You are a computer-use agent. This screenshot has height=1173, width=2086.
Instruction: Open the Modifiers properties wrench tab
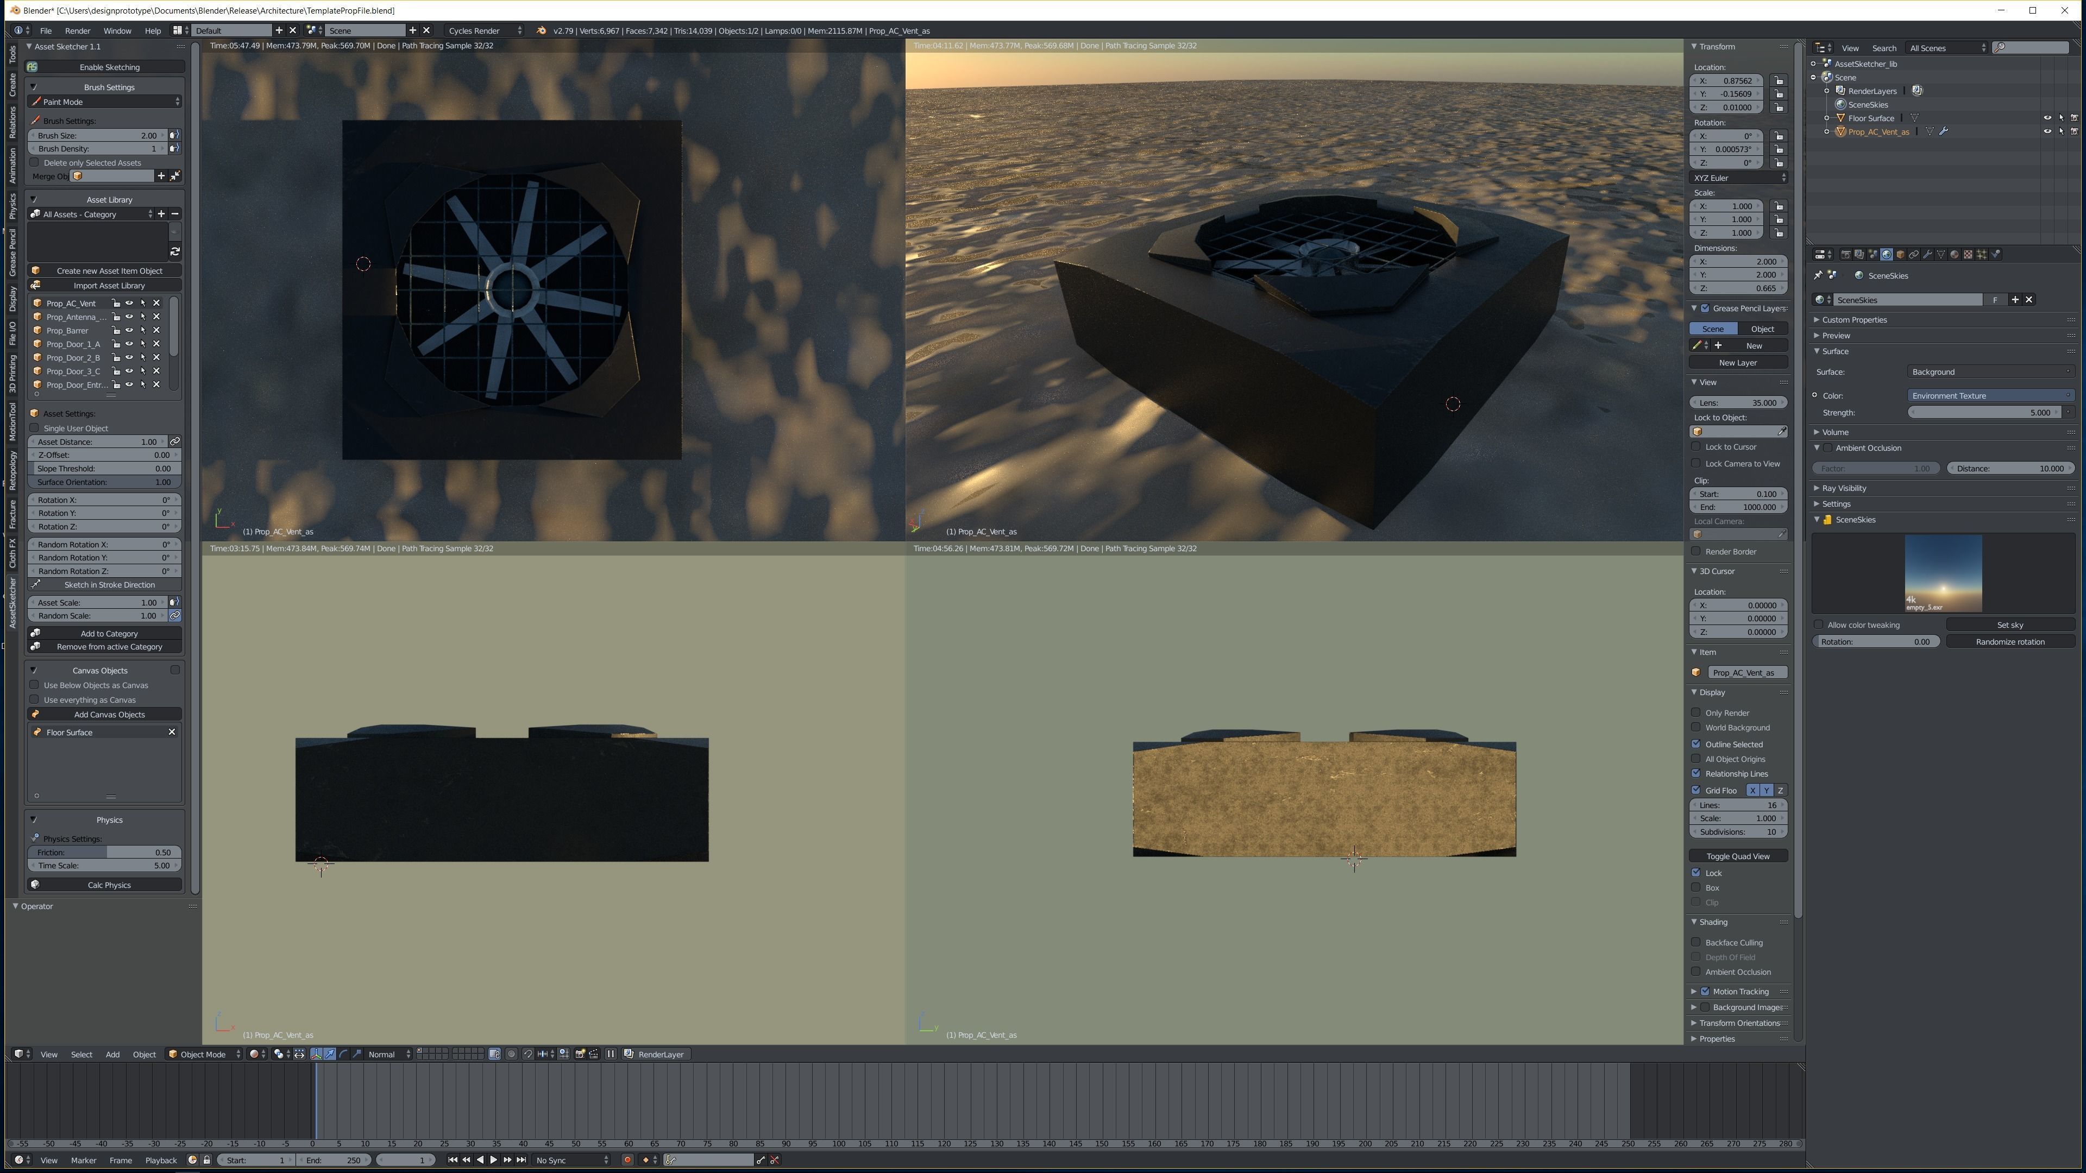pyautogui.click(x=1928, y=254)
